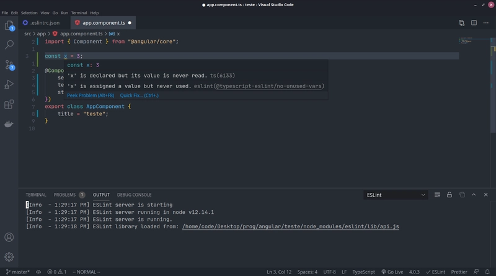Click src in breadcrumb
This screenshot has height=276, width=496.
tap(27, 33)
